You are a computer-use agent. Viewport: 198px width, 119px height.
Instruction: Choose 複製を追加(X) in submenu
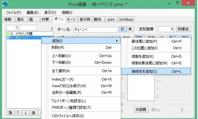156,56
